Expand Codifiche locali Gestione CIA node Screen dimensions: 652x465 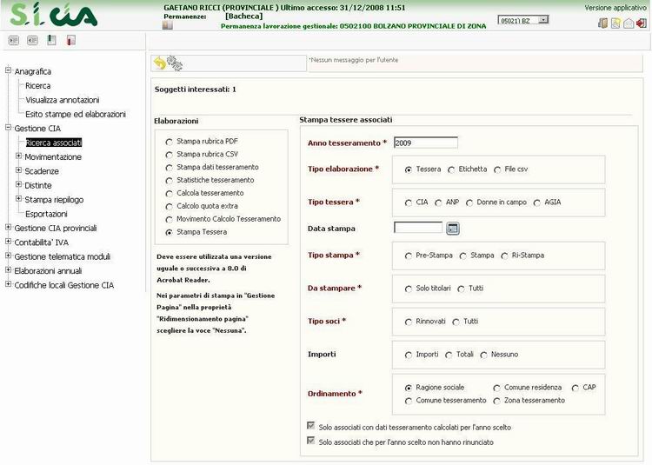(x=8, y=284)
